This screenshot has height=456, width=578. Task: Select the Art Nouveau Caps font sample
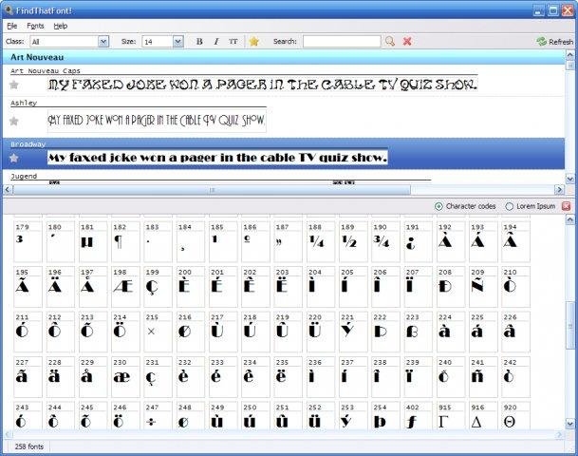(x=263, y=85)
